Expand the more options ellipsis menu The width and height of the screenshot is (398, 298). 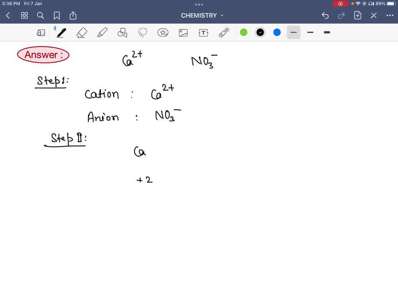click(x=391, y=16)
